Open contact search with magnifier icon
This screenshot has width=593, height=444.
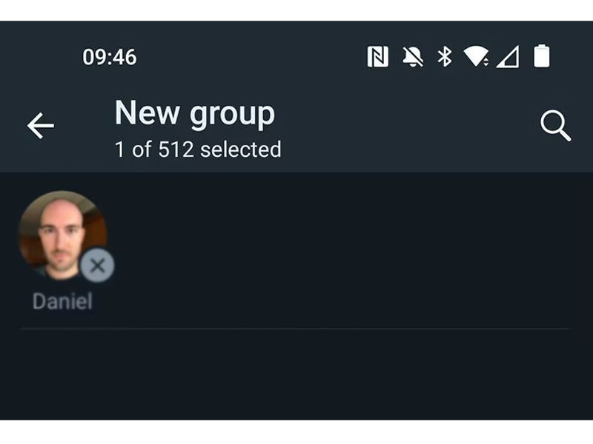(555, 126)
